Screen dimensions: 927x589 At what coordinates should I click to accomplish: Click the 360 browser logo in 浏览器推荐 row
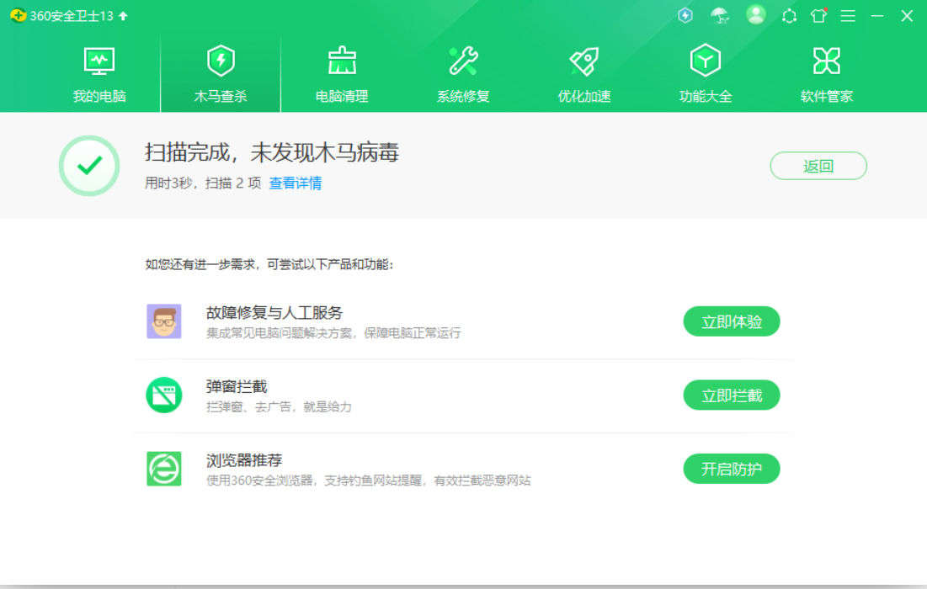point(164,469)
